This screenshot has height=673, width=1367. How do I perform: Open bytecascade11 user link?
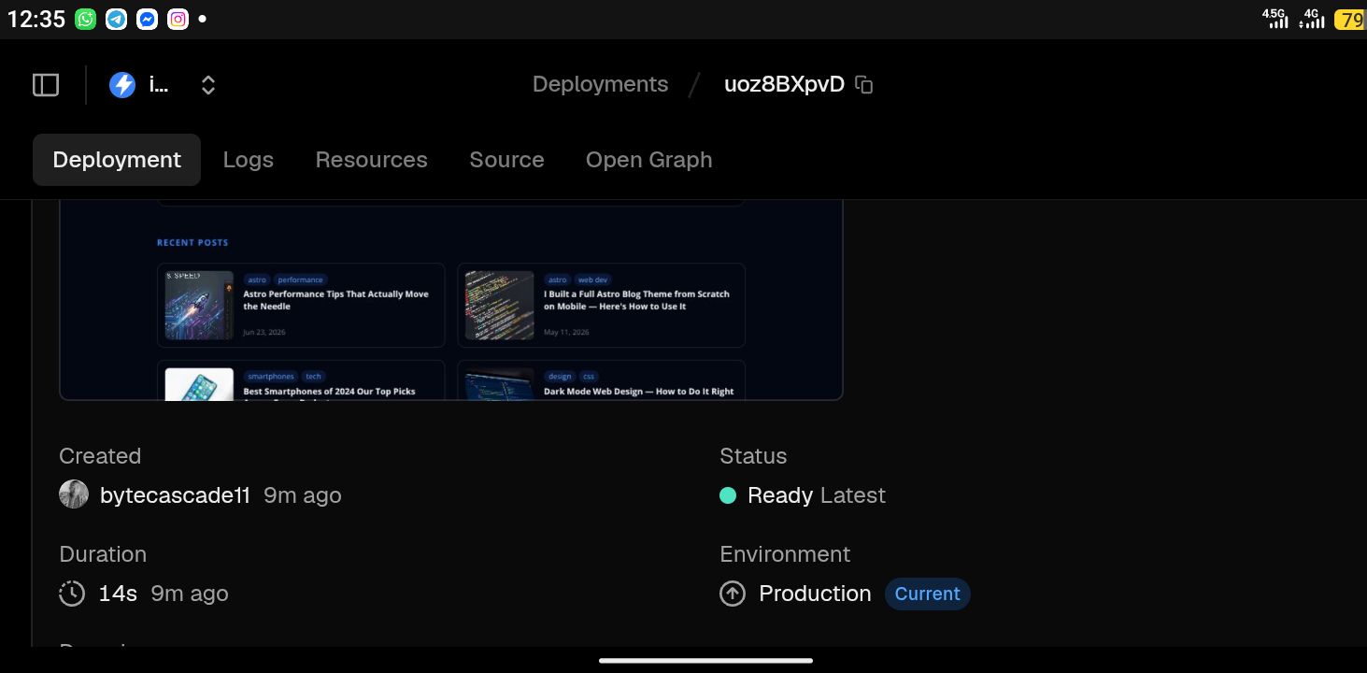[175, 495]
